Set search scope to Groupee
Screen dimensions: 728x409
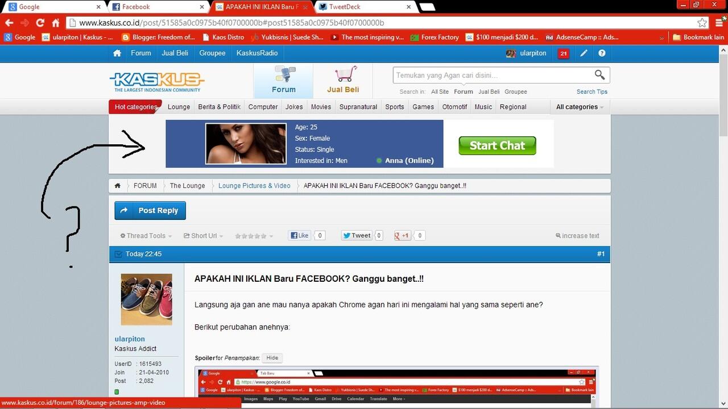515,91
